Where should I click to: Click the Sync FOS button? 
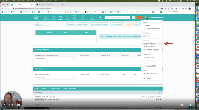tap(129, 24)
